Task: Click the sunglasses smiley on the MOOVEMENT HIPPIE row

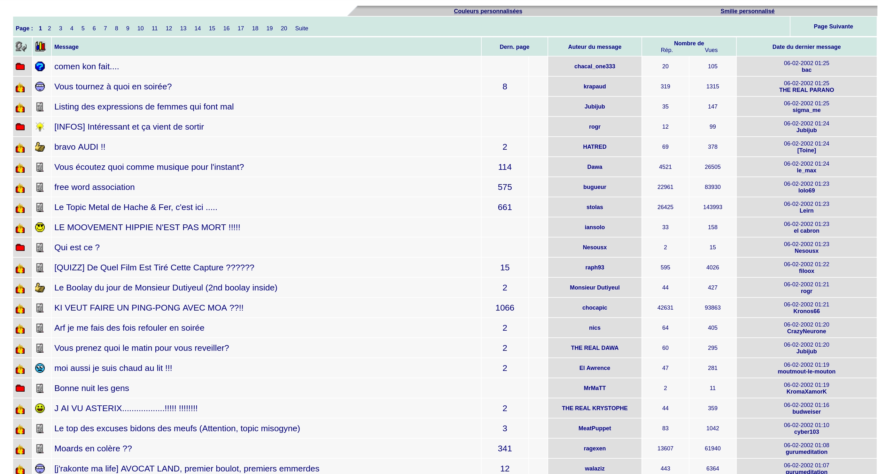Action: (x=40, y=227)
